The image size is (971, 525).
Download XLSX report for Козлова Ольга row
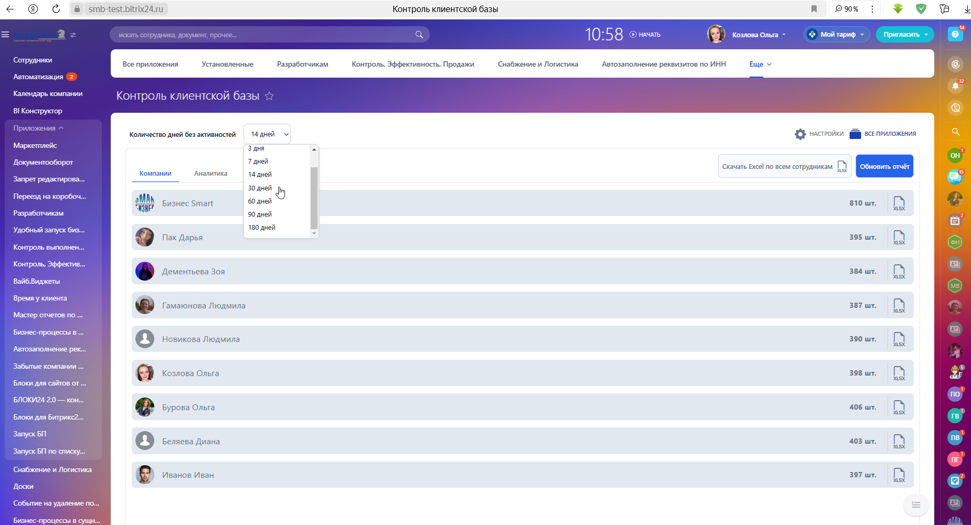pos(899,373)
